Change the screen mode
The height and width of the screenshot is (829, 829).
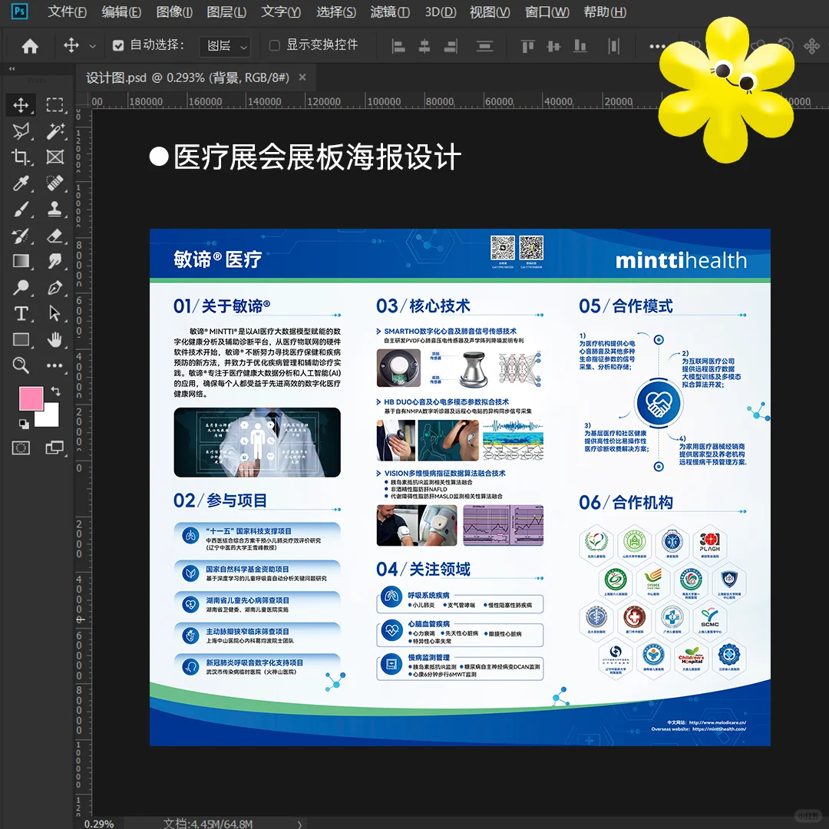[54, 448]
